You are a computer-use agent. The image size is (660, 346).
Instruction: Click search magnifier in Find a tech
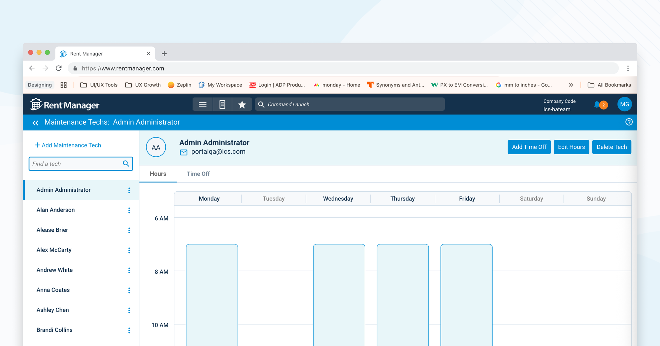pyautogui.click(x=126, y=164)
